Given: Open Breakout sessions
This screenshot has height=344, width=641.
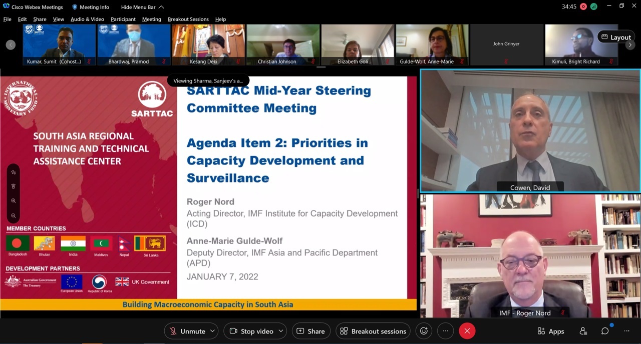Looking at the screenshot, I should [373, 331].
